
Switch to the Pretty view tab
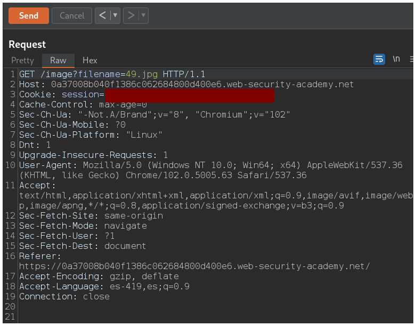pos(22,60)
